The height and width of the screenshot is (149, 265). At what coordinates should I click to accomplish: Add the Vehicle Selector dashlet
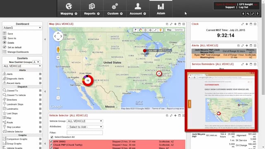(40, 132)
